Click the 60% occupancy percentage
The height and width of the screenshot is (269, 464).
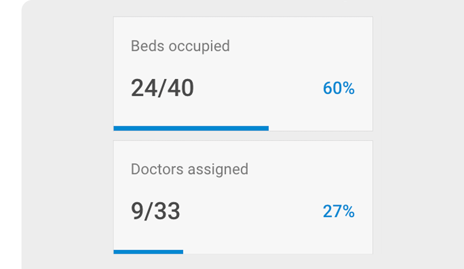pyautogui.click(x=338, y=88)
